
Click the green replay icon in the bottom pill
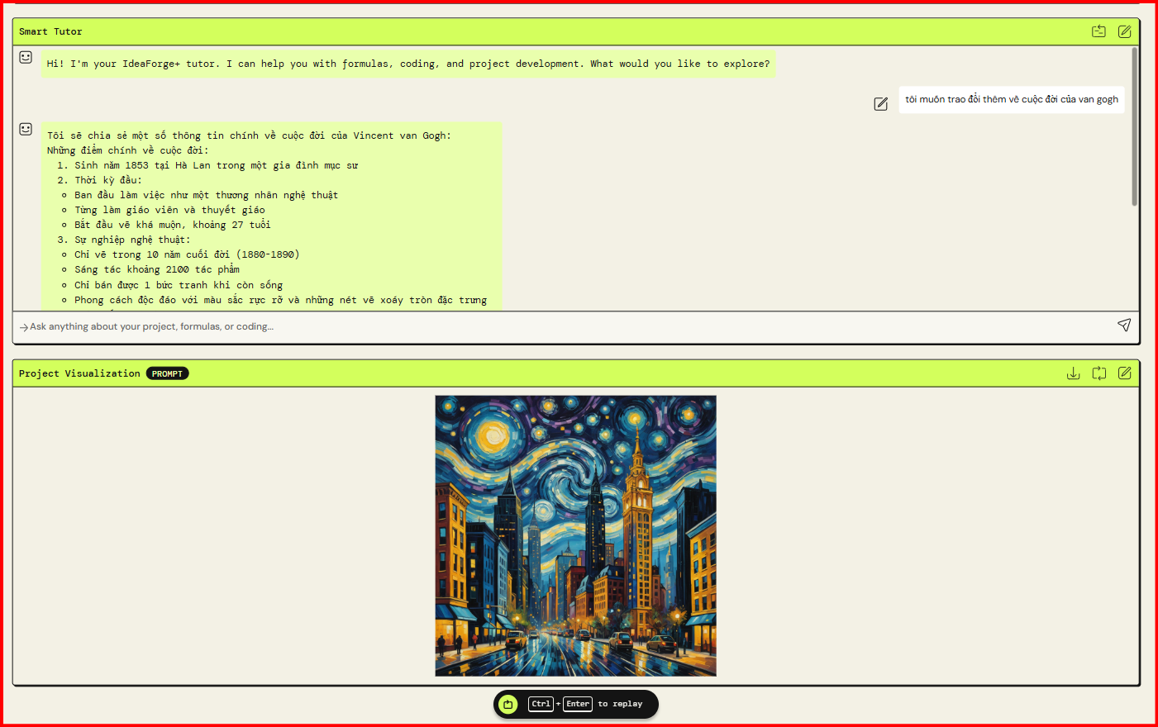click(508, 704)
